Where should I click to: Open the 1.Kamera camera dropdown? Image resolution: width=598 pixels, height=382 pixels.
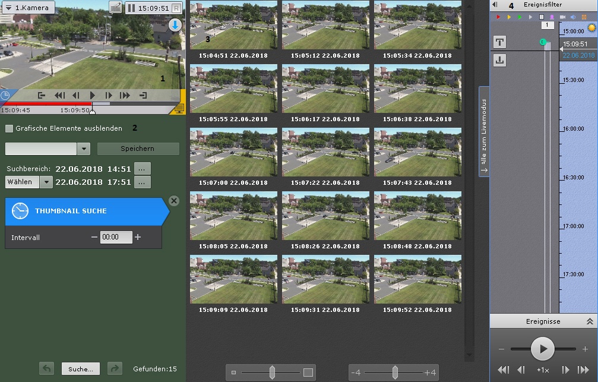[28, 8]
